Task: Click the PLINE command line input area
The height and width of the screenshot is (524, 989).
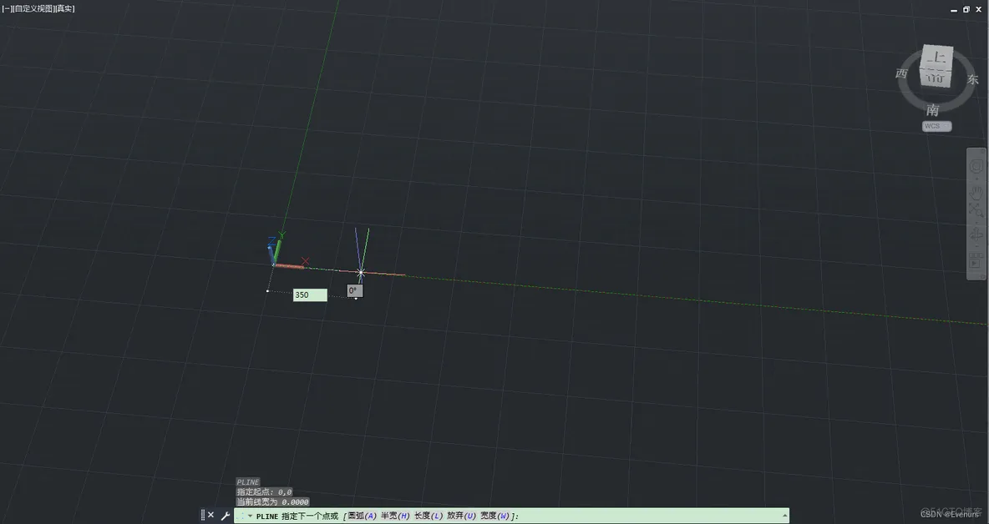Action: (x=511, y=516)
